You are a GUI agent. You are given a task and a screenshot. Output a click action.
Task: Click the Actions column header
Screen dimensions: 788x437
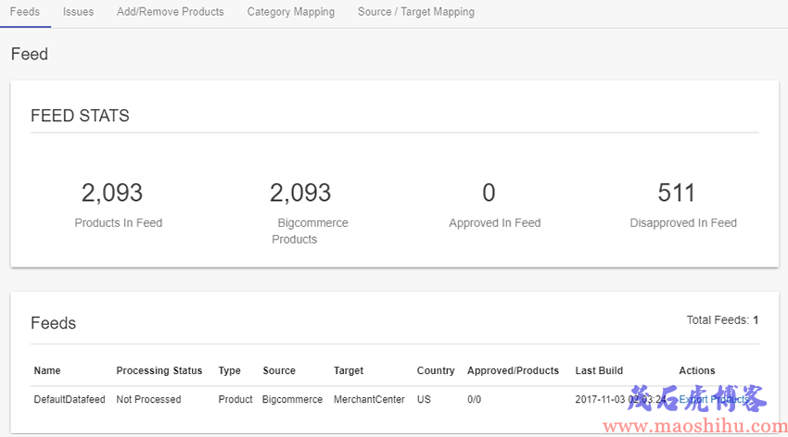[697, 370]
